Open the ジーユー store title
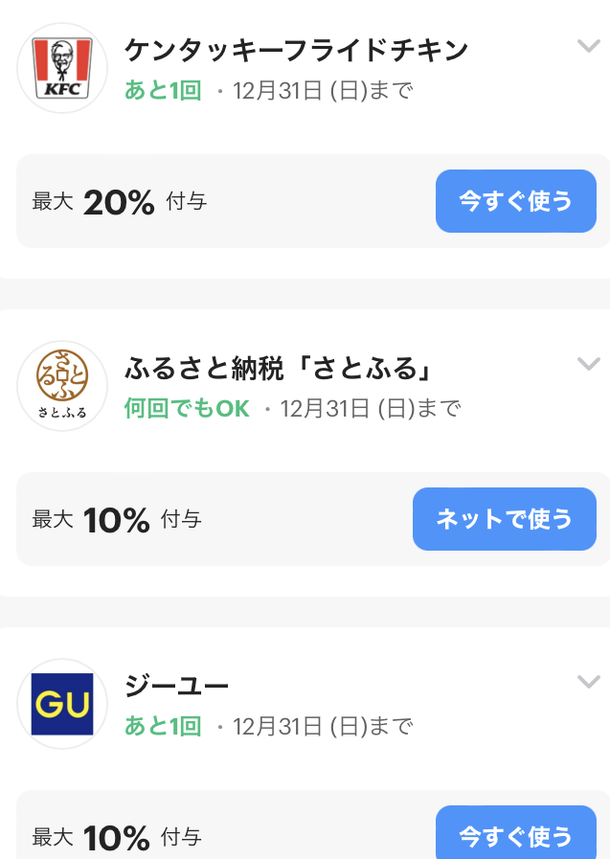 click(x=176, y=686)
